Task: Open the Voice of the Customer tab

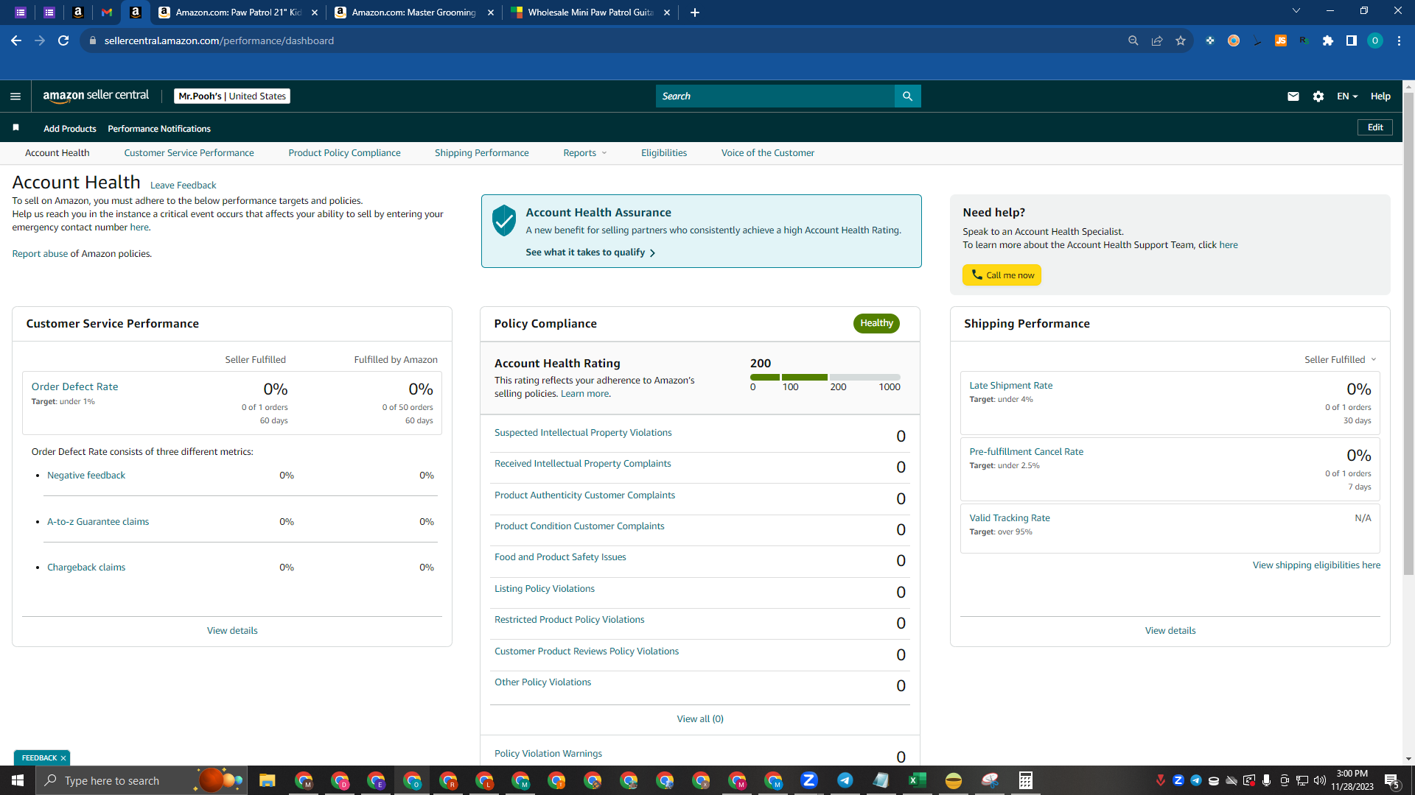Action: tap(768, 153)
